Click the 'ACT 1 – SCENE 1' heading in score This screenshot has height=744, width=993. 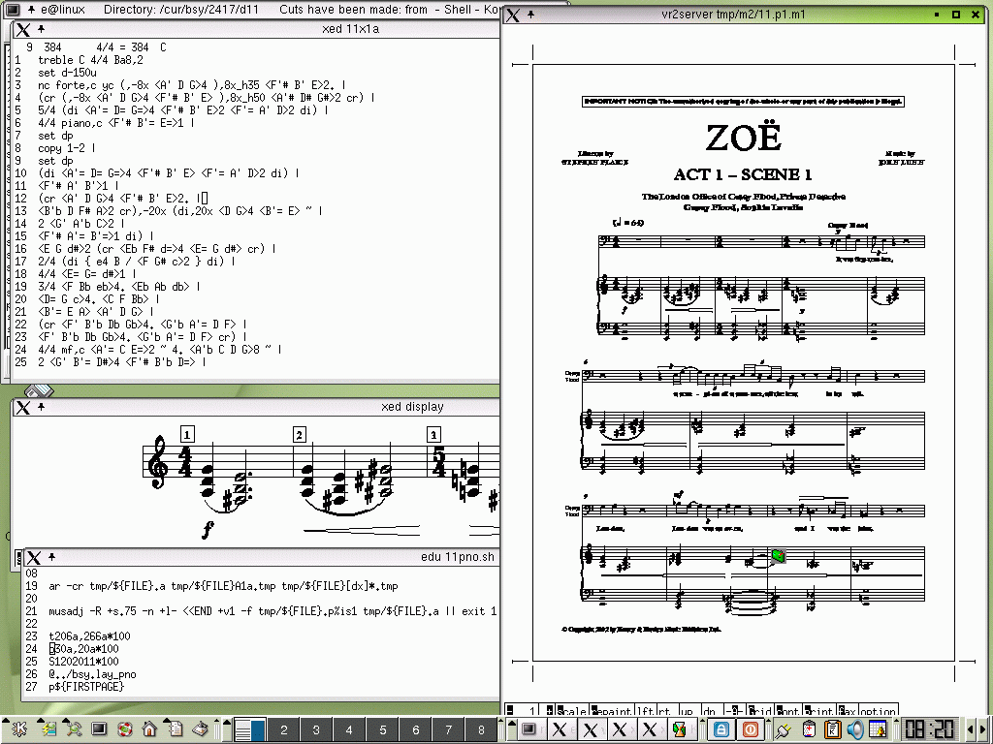tap(743, 174)
